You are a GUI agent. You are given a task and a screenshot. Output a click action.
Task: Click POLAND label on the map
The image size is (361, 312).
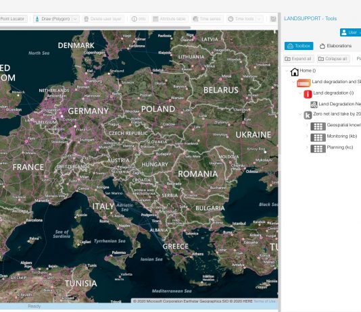[x=158, y=109]
